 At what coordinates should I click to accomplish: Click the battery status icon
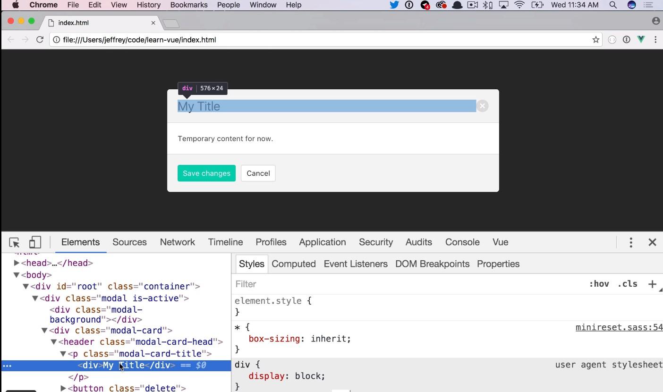tap(537, 5)
